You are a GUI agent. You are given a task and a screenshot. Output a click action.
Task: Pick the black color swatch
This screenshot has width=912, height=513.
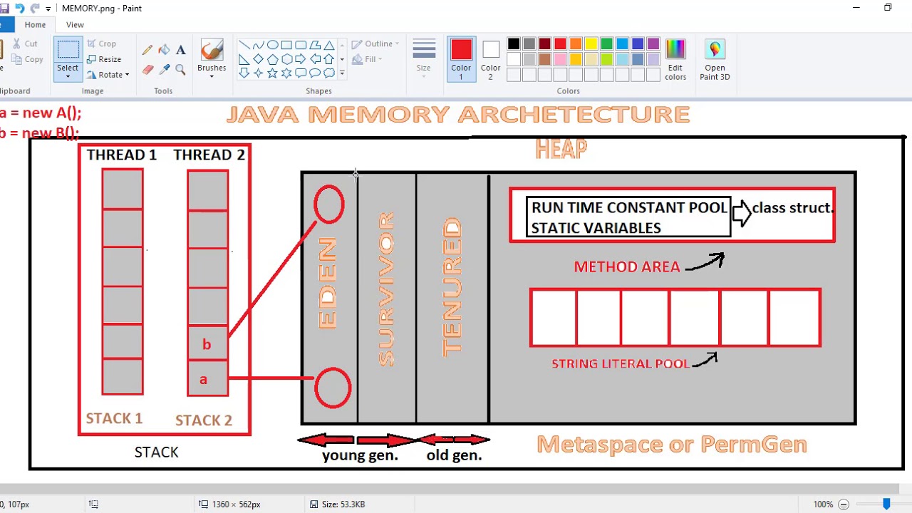pyautogui.click(x=514, y=44)
